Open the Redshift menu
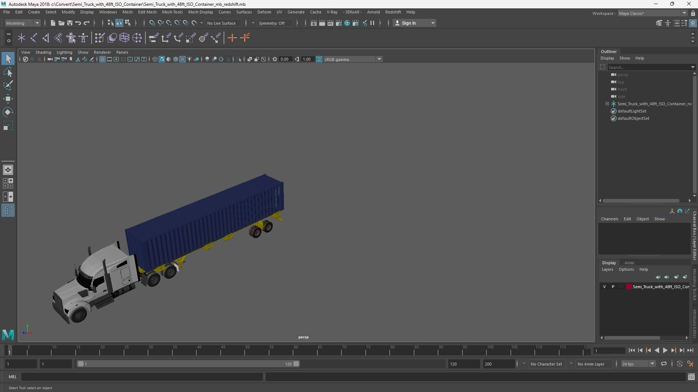The image size is (698, 392). pyautogui.click(x=393, y=12)
